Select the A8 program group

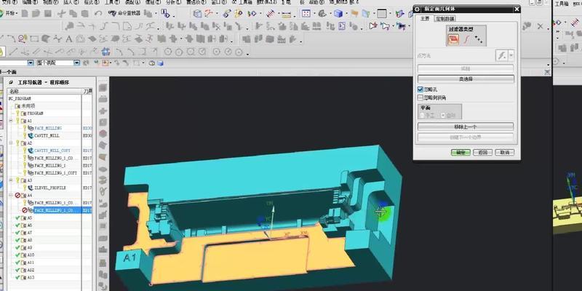tap(30, 240)
